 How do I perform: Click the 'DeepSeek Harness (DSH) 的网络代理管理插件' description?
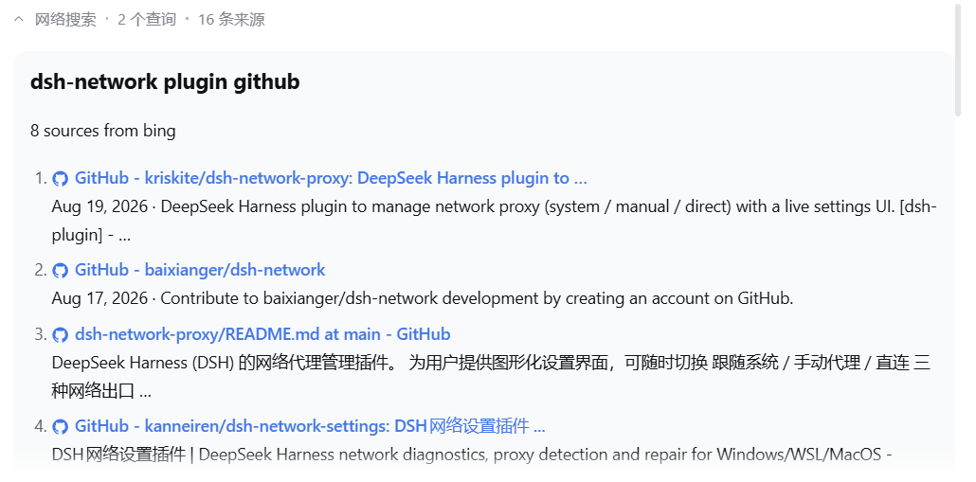pos(491,377)
